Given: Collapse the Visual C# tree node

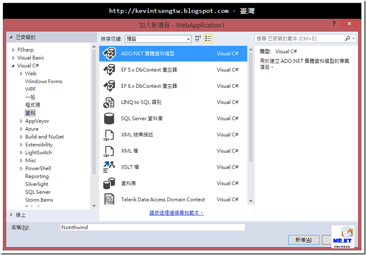Looking at the screenshot, I should 13,66.
